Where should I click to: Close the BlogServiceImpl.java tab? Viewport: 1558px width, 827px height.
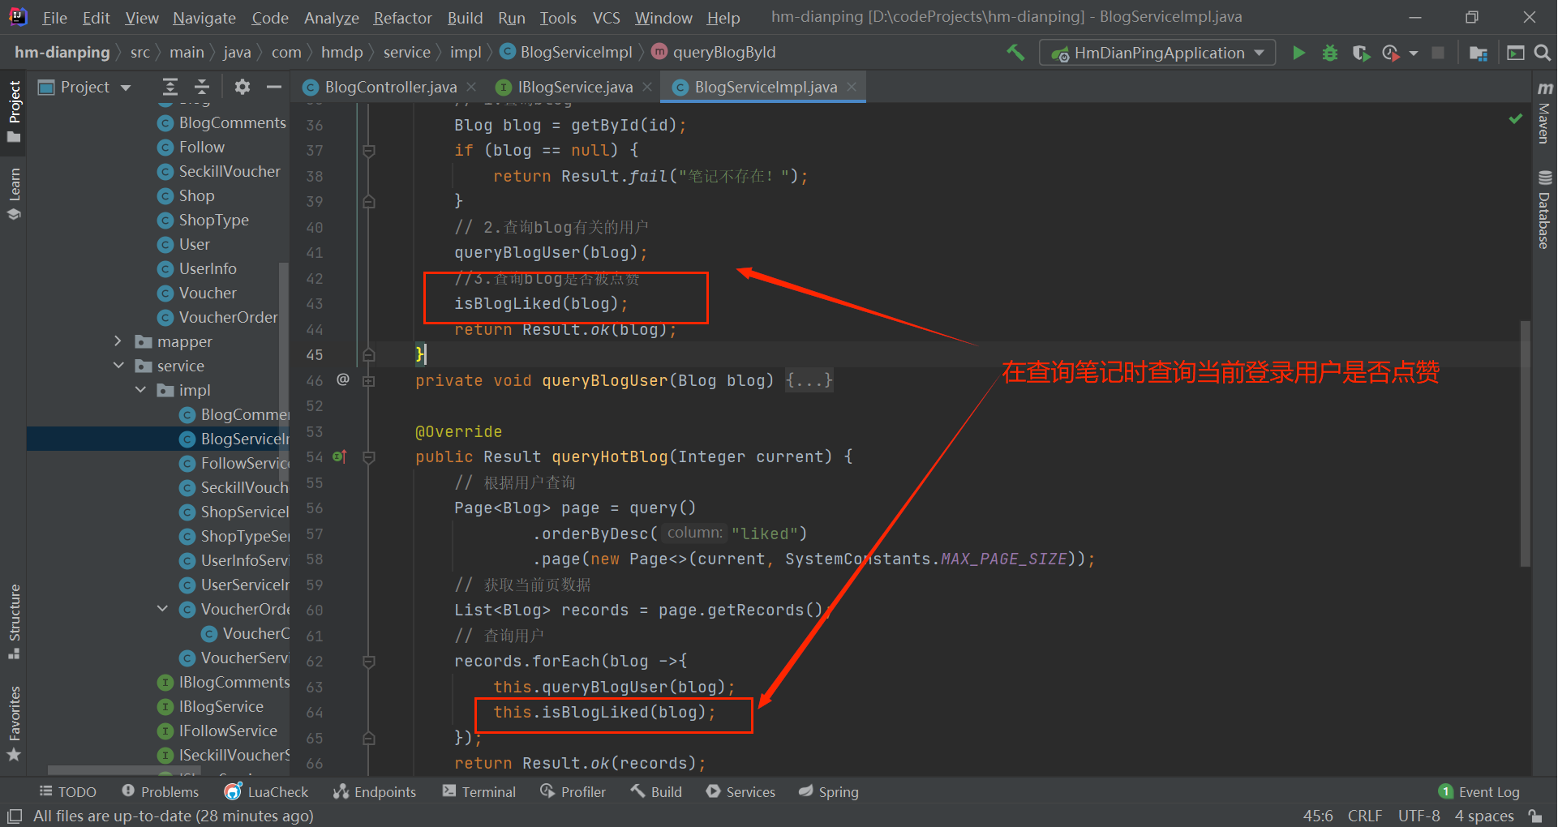pyautogui.click(x=852, y=87)
